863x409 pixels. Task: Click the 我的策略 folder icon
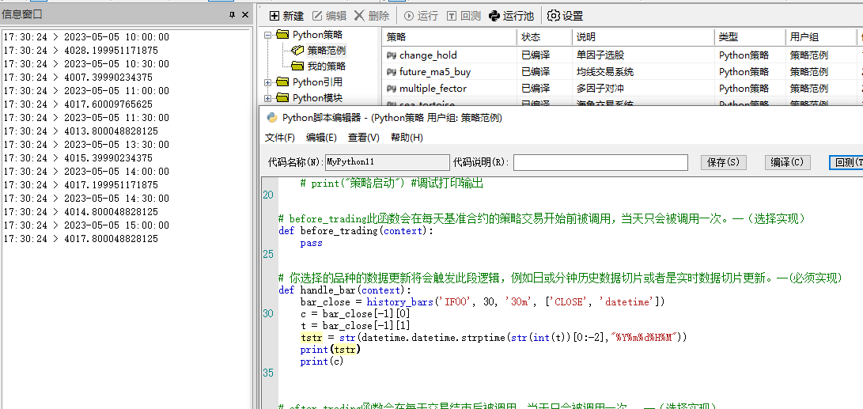(297, 66)
